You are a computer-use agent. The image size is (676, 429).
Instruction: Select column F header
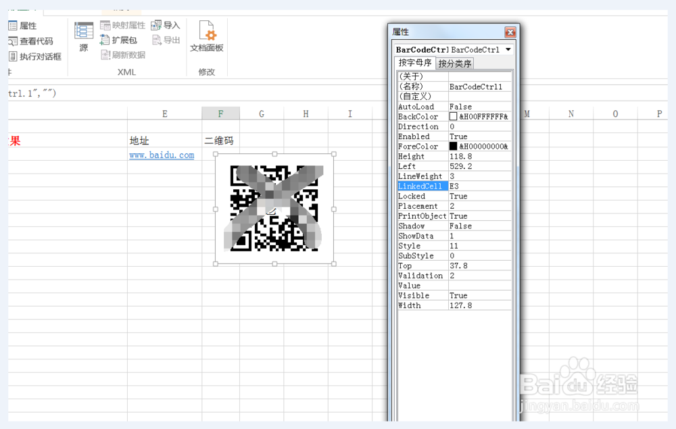point(221,113)
